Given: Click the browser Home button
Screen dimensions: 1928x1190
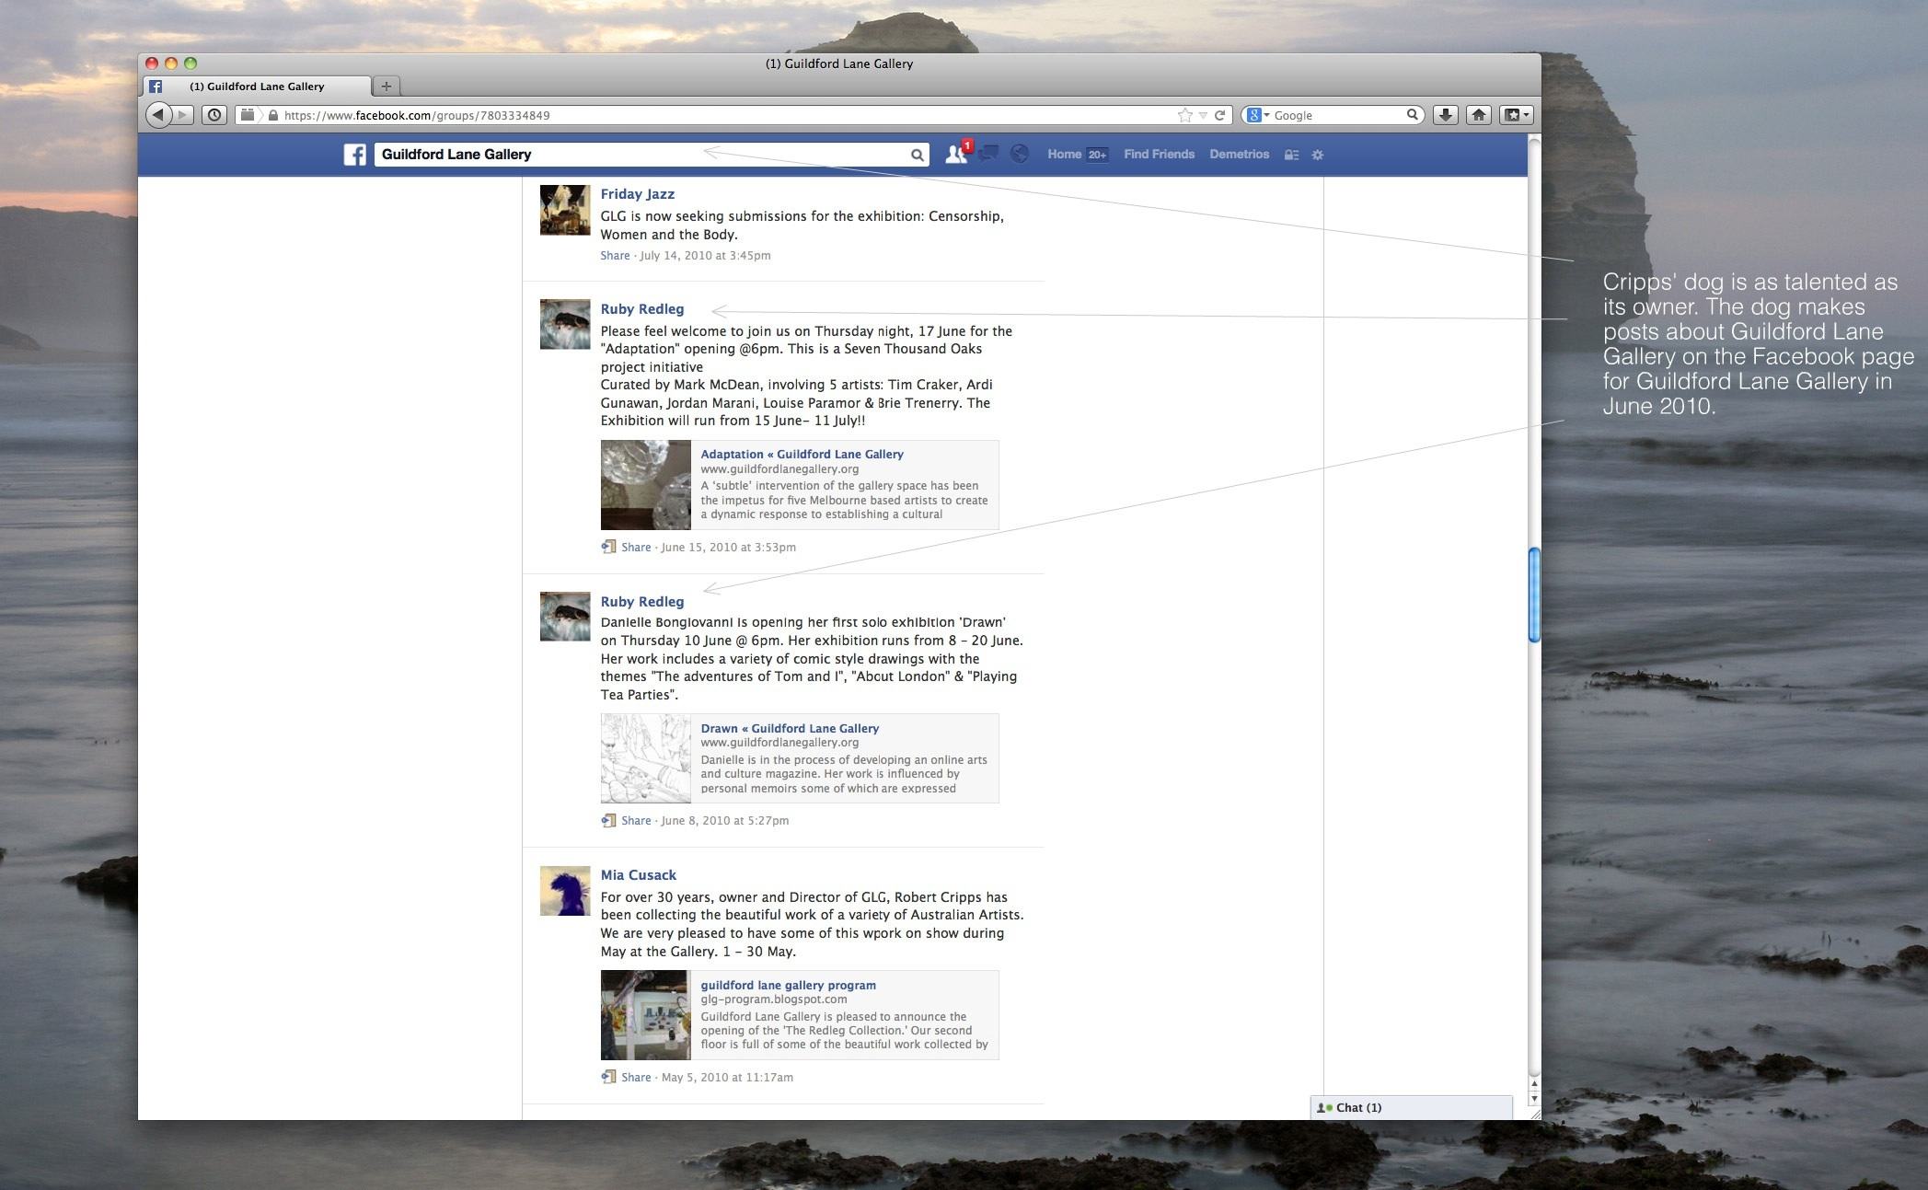Looking at the screenshot, I should click(1479, 115).
